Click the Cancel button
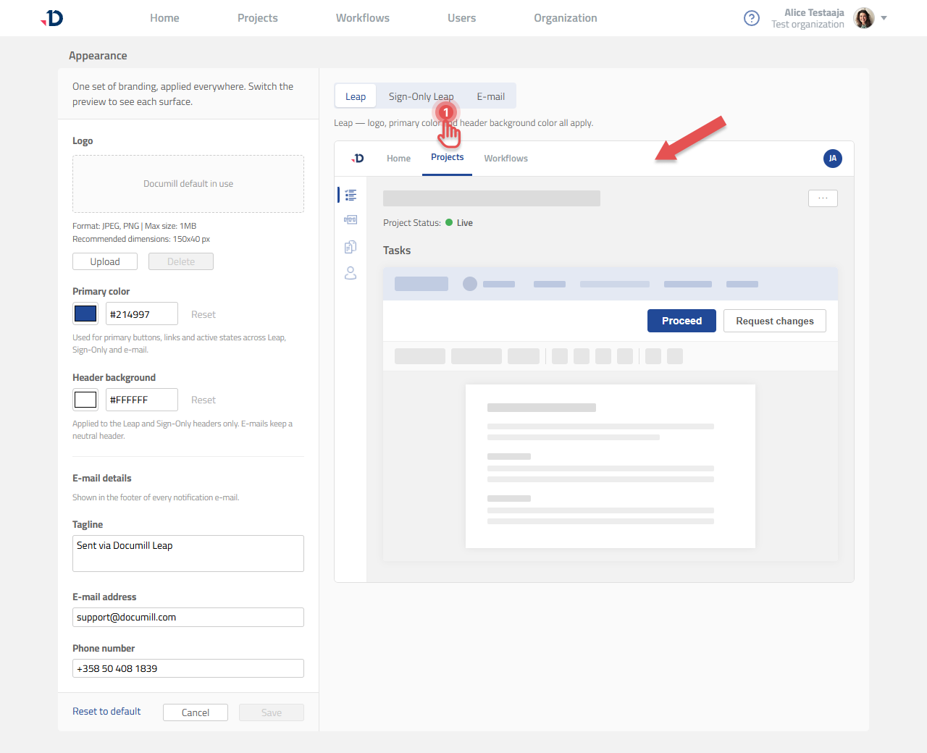 pyautogui.click(x=196, y=712)
